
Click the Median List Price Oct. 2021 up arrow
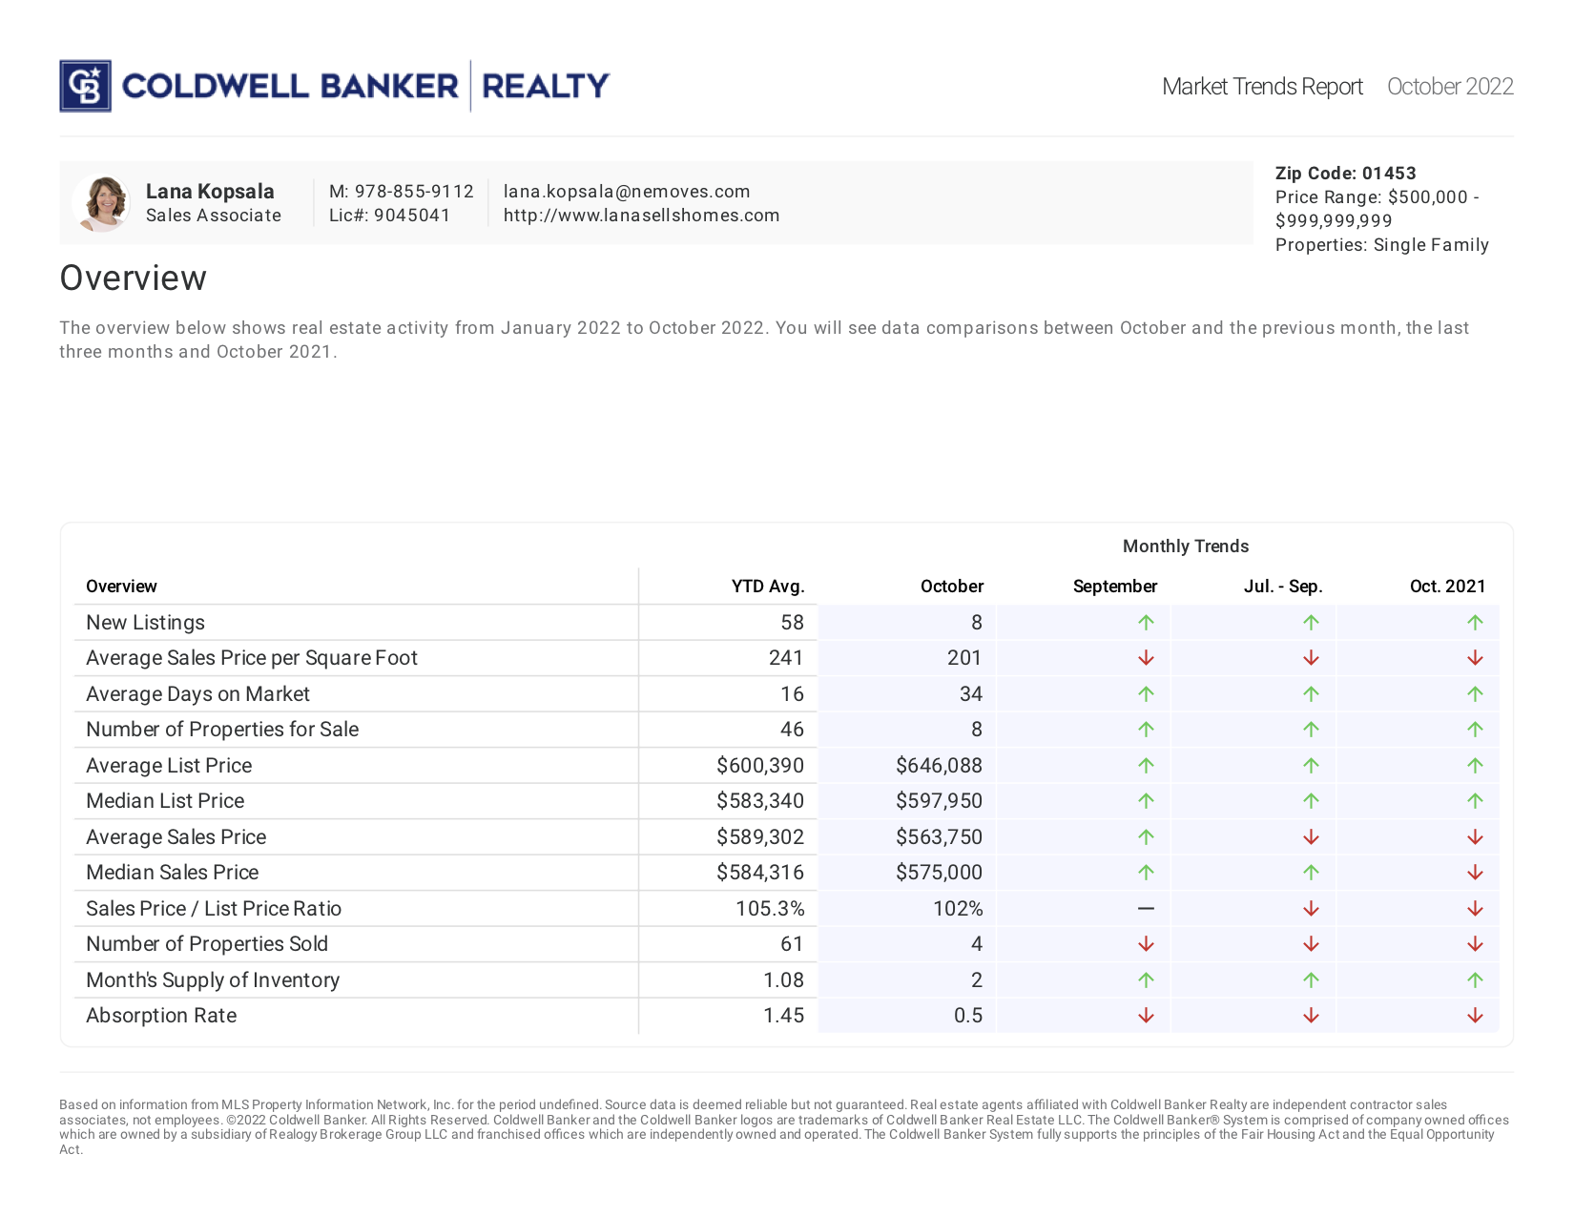pos(1475,801)
